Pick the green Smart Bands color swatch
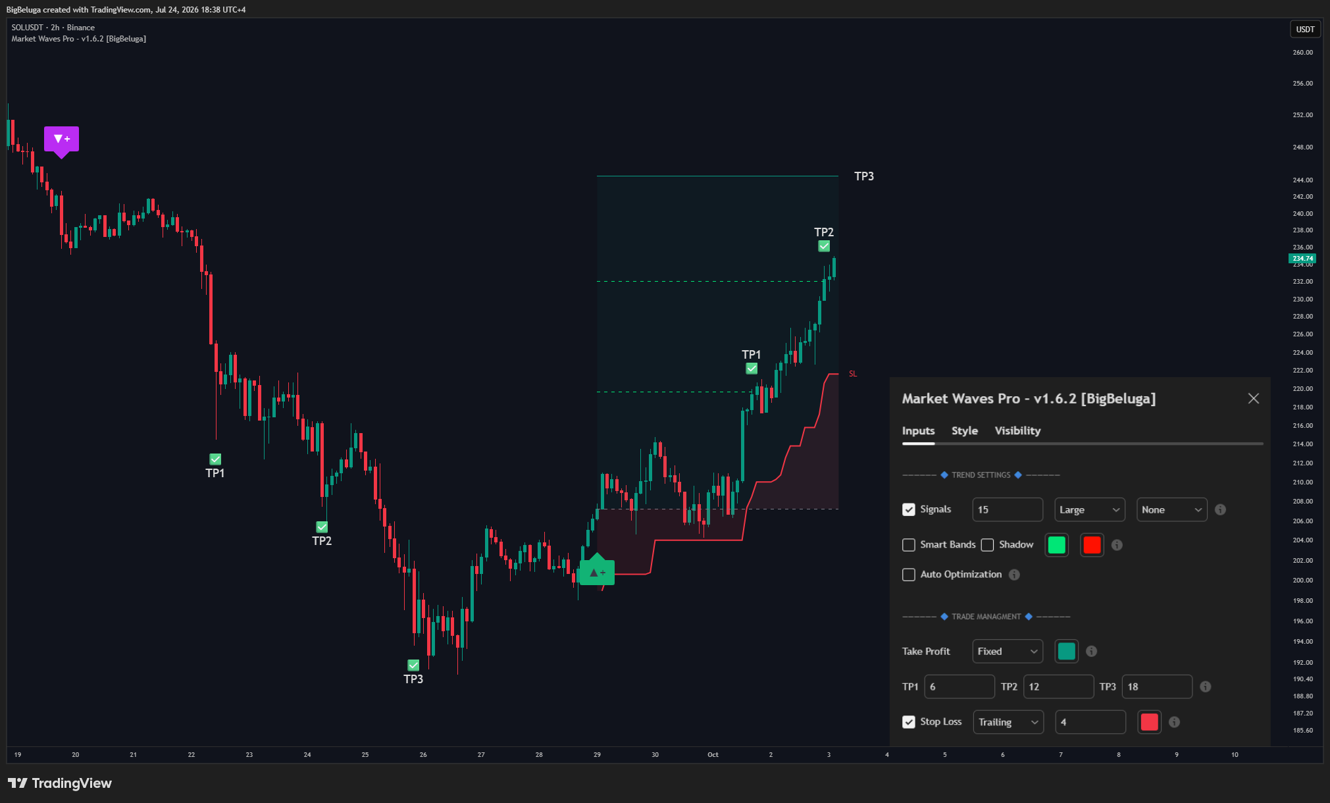The image size is (1330, 803). pos(1056,545)
